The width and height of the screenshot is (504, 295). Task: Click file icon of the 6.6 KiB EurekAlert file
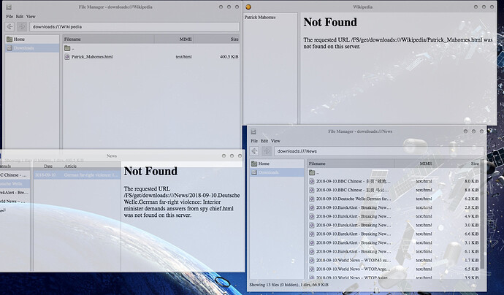(x=311, y=234)
